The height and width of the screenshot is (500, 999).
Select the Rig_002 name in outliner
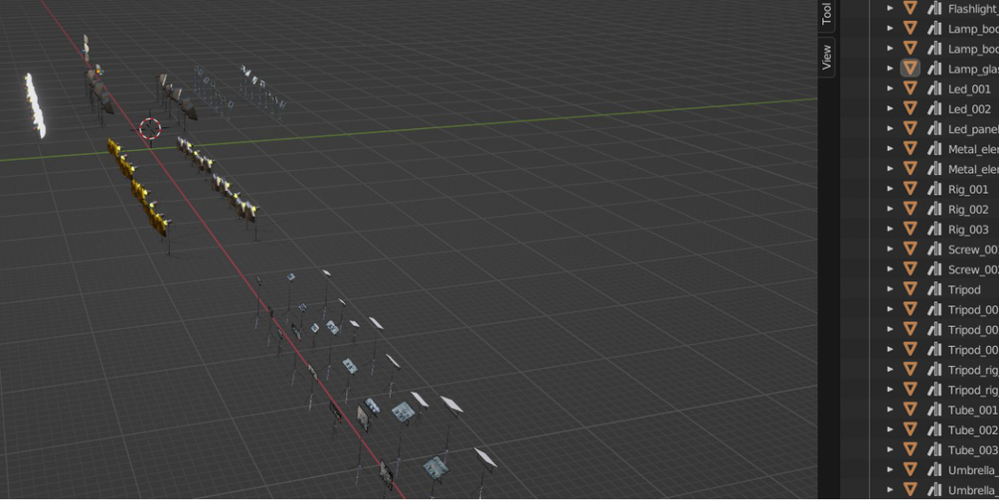pos(968,210)
